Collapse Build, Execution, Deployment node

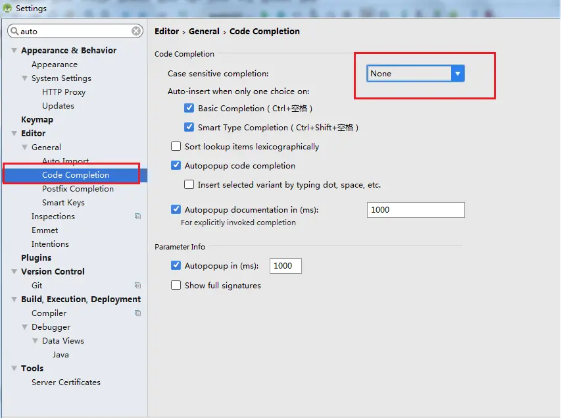[x=14, y=299]
